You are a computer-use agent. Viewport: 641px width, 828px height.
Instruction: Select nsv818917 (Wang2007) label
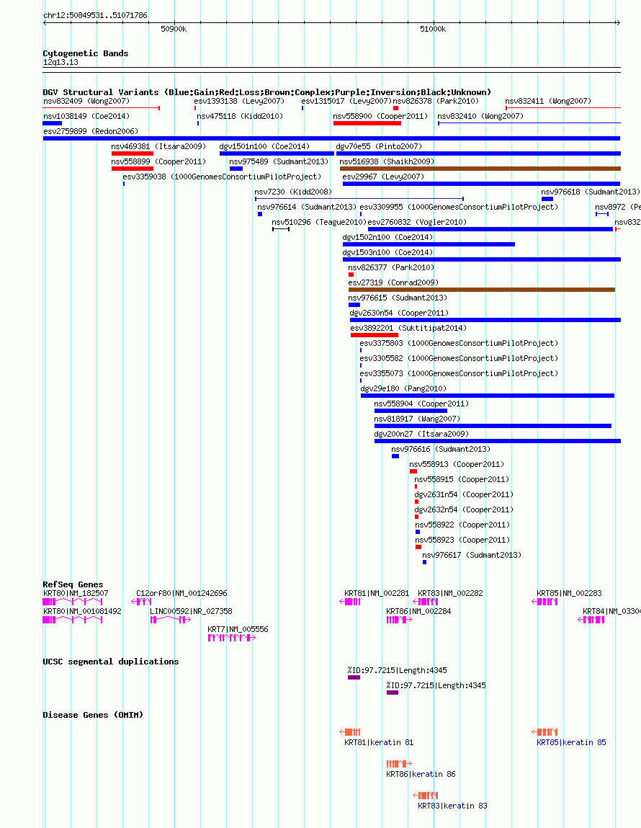pos(417,419)
